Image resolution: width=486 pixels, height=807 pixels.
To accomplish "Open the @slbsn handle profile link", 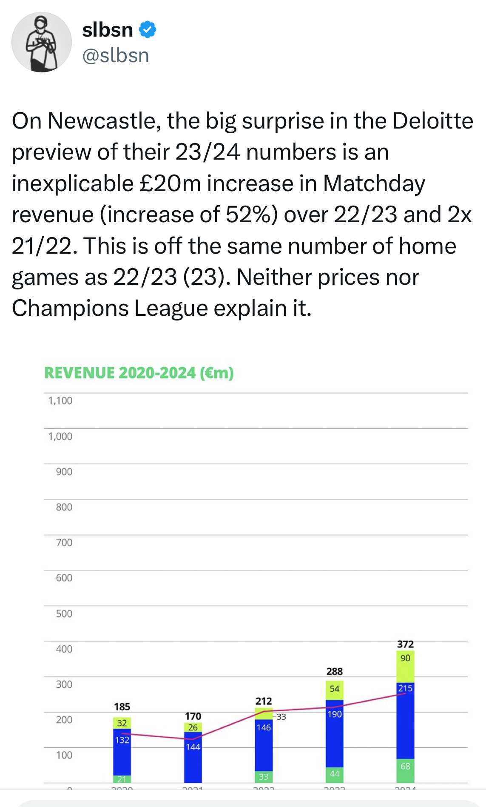I will coord(116,56).
